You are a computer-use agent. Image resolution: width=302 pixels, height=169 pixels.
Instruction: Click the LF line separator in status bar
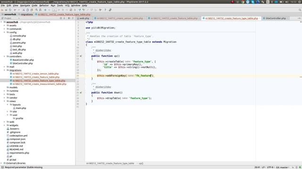pyautogui.click(x=263, y=167)
